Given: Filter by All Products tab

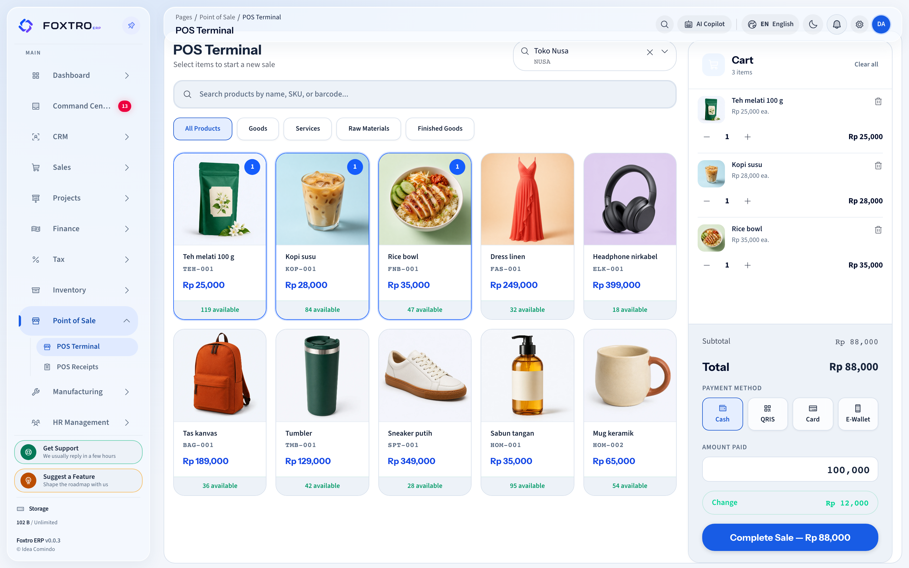Looking at the screenshot, I should pos(203,128).
